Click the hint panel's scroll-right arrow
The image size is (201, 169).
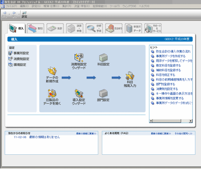[191, 121]
